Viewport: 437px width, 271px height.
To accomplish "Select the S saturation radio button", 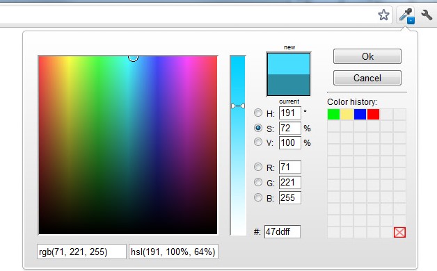I will [x=258, y=128].
